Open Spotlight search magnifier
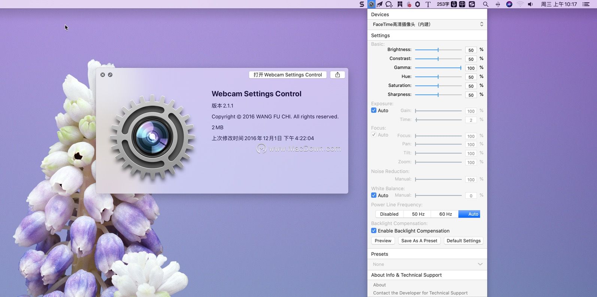This screenshot has height=297, width=597. [486, 4]
